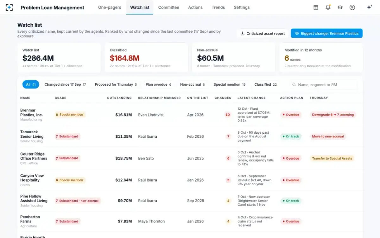Image resolution: width=380 pixels, height=238 pixels.
Task: Sort by the Thursday column header
Action: pyautogui.click(x=319, y=98)
